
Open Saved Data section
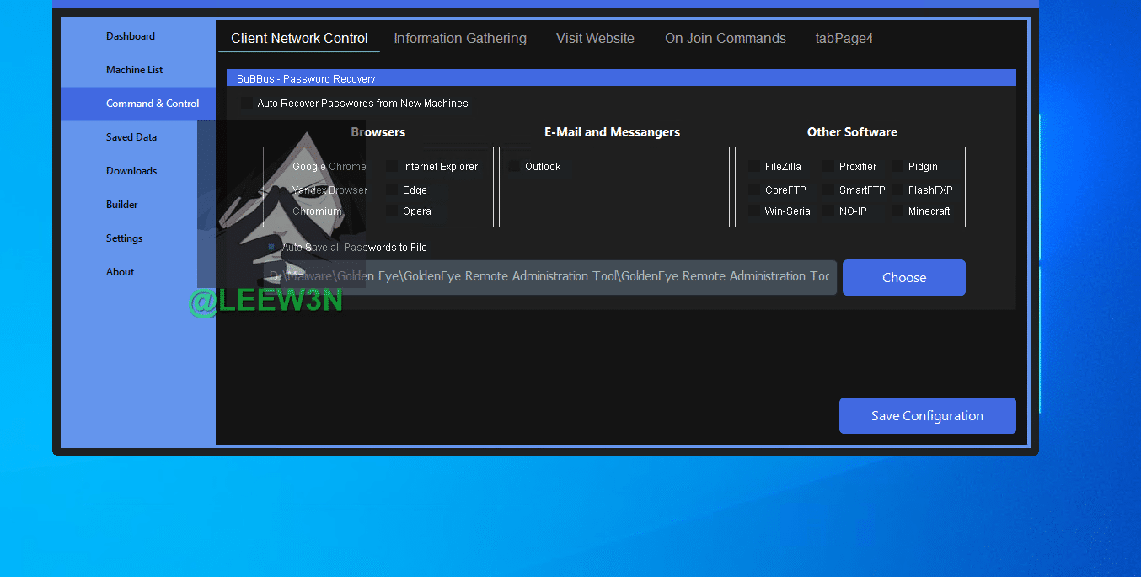131,137
